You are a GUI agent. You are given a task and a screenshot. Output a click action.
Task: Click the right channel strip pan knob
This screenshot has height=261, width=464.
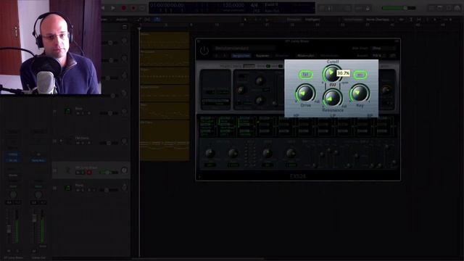tap(38, 195)
